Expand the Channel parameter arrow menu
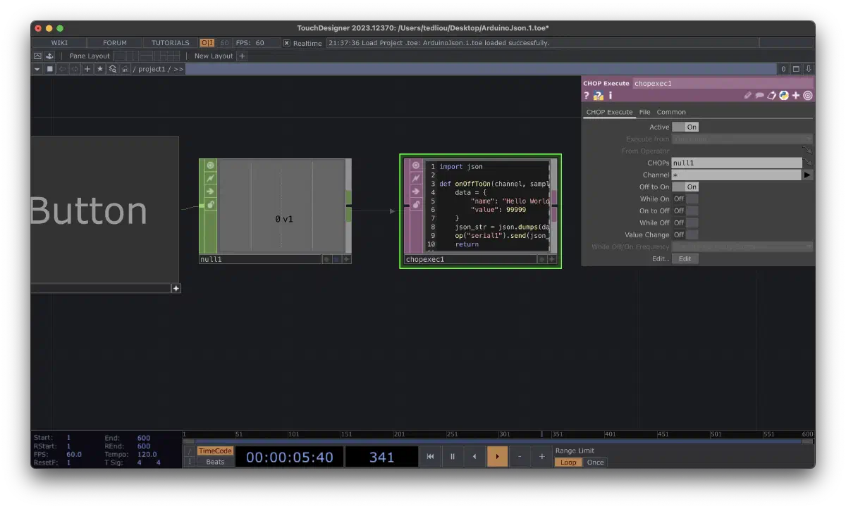The width and height of the screenshot is (846, 509). 808,175
